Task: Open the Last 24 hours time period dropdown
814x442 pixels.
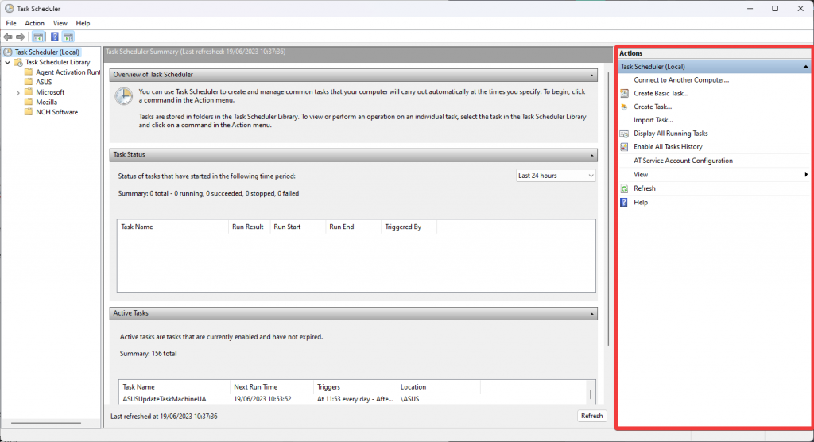Action: tap(555, 176)
